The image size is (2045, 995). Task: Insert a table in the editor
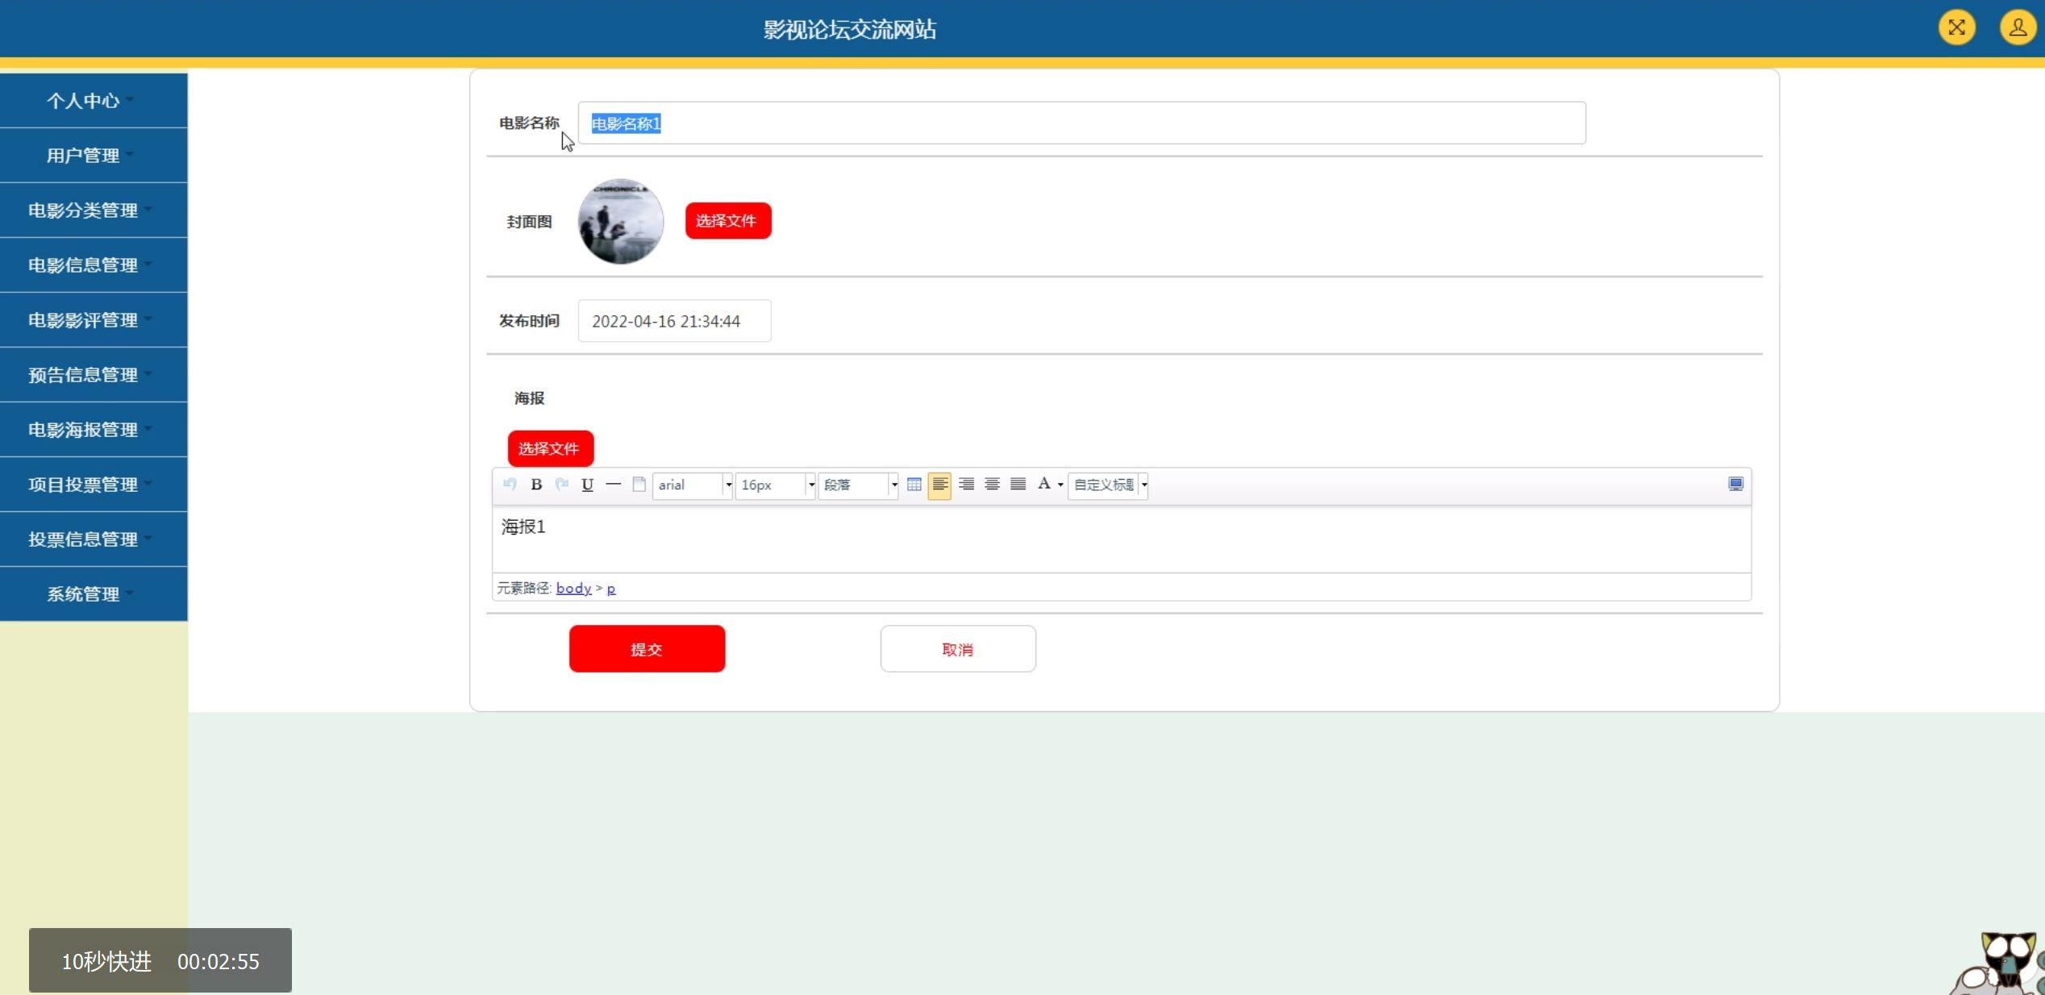[x=914, y=485]
